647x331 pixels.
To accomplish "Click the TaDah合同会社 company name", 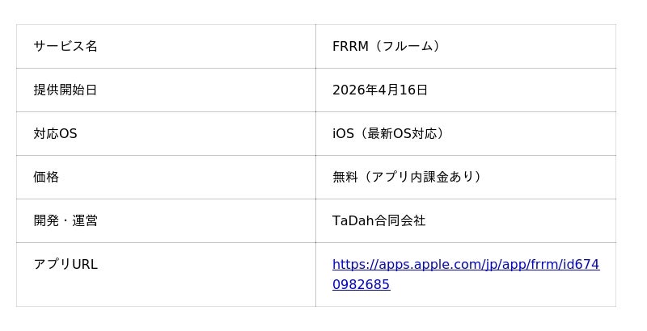I will click(378, 221).
